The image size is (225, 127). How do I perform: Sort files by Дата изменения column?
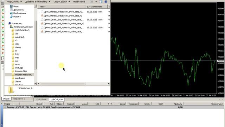(x=97, y=7)
